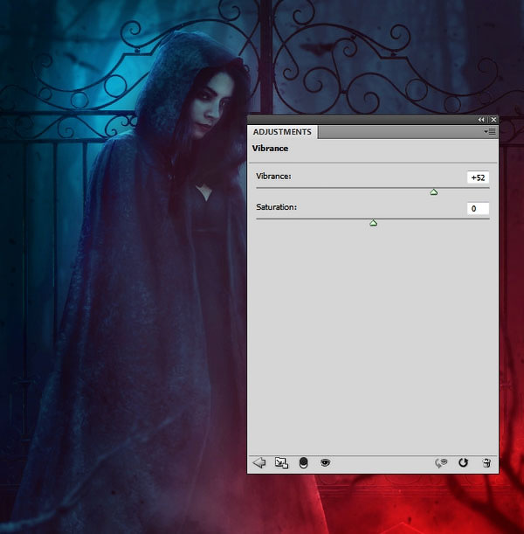Select the ADJUSTMENTS tab

pyautogui.click(x=282, y=132)
